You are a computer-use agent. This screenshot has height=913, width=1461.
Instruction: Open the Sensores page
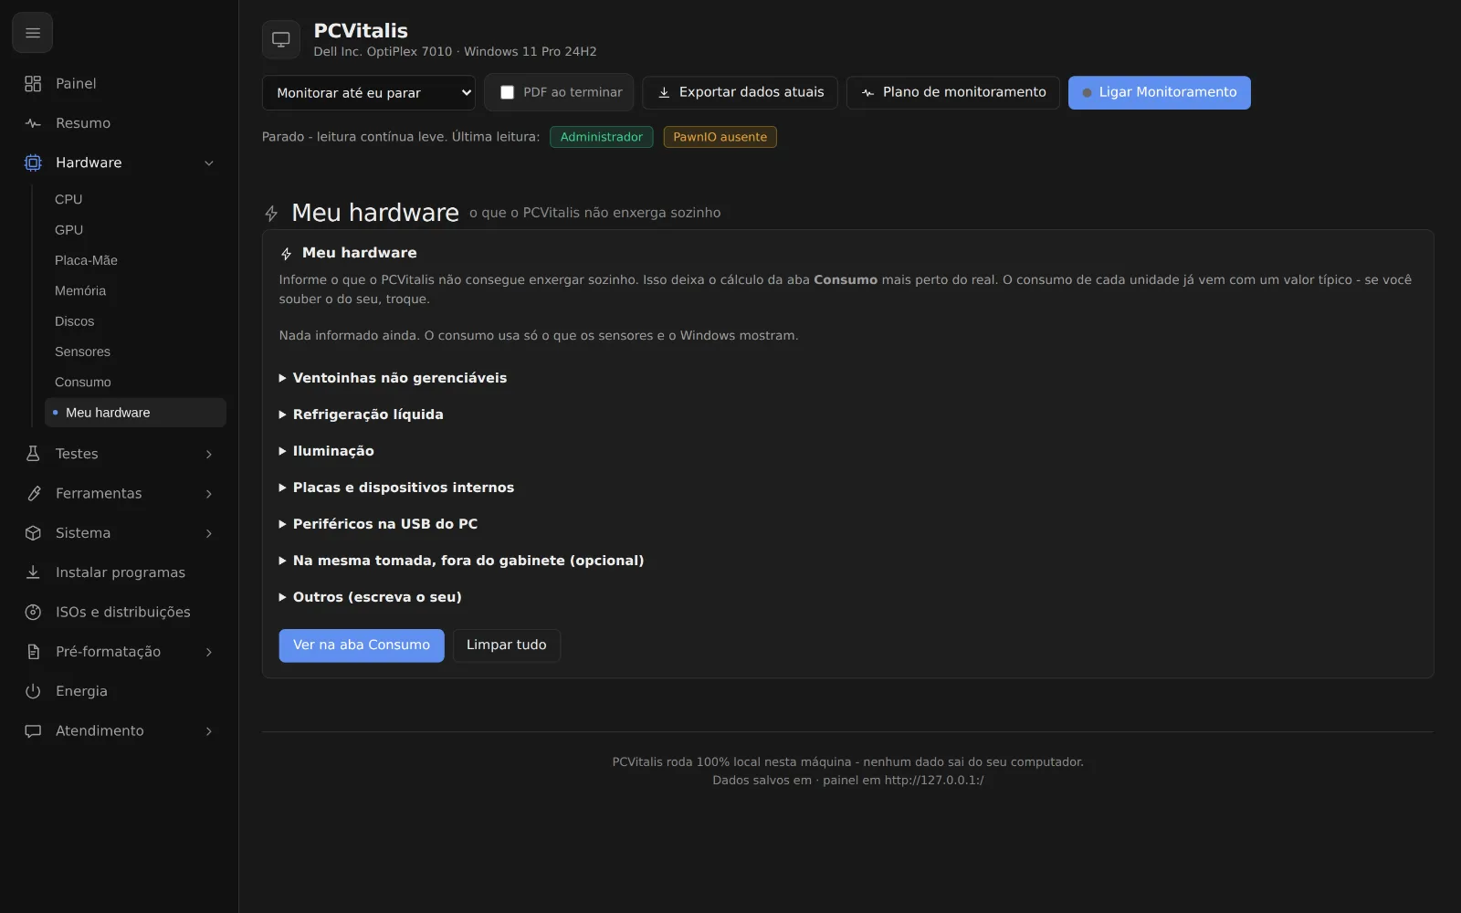135,352
